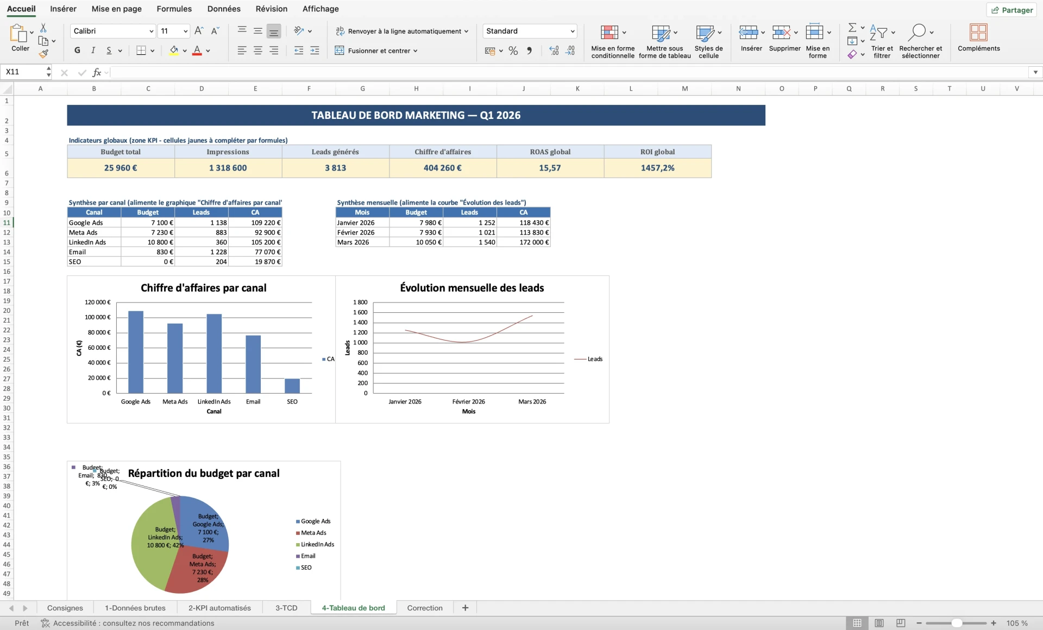Click the zoom slider in status bar
1043x630 pixels.
[957, 623]
